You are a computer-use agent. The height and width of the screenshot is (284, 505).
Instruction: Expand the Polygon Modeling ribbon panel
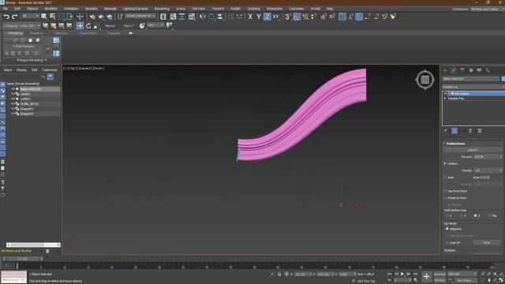[32, 60]
